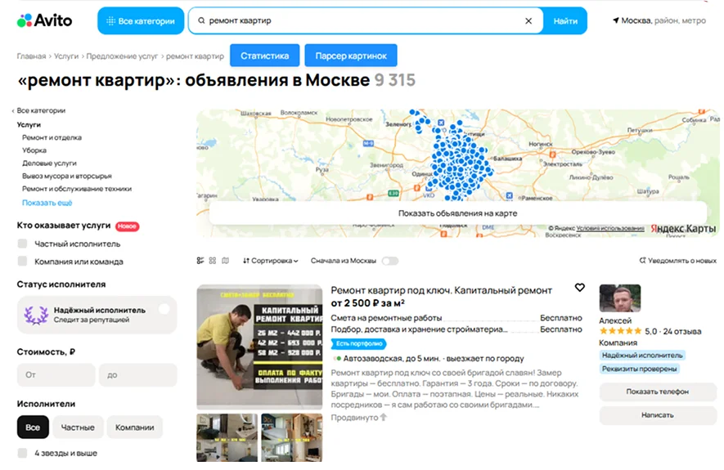
Task: Click Реквизиты проверены badge
Action: click(639, 369)
